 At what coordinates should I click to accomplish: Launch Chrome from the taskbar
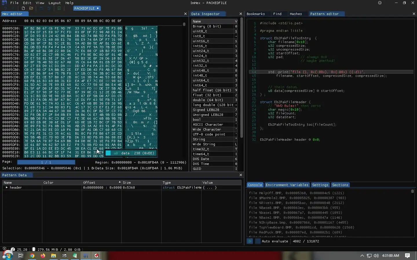point(32,256)
